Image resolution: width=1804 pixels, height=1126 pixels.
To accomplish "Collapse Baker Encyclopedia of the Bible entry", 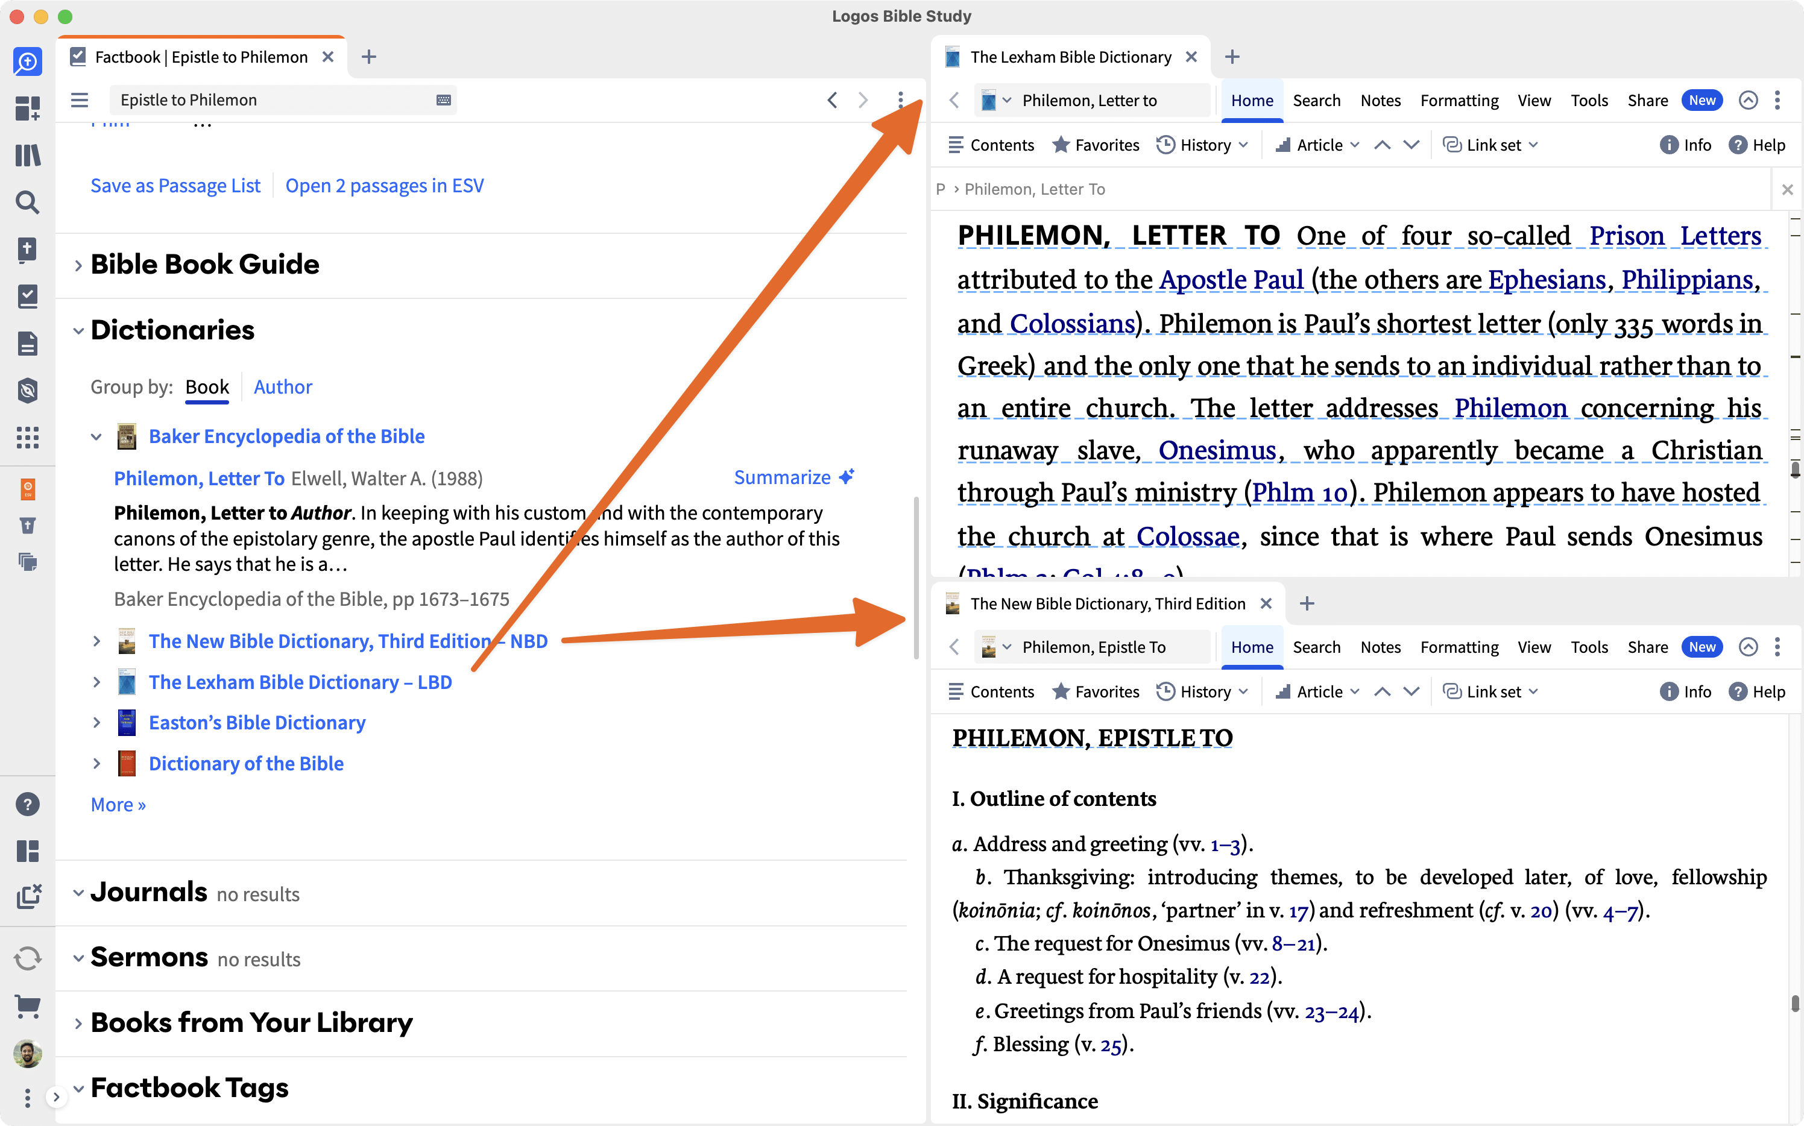I will click(x=96, y=437).
